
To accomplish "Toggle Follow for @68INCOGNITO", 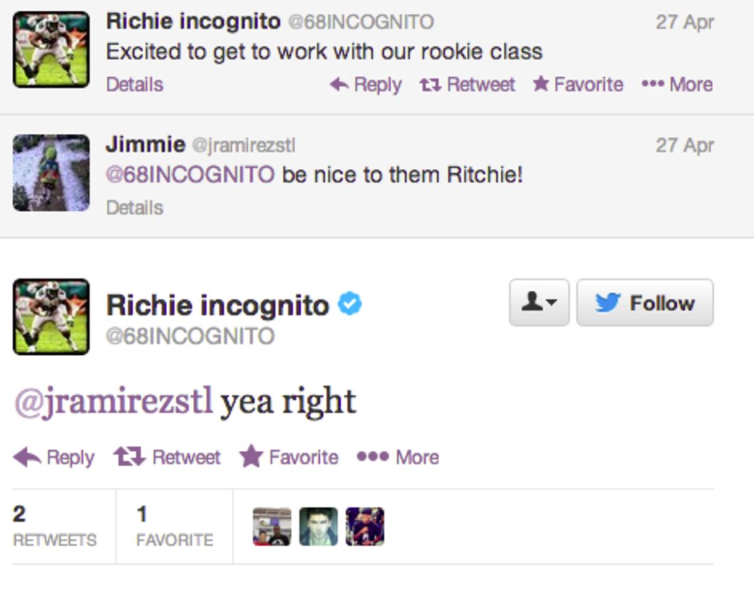I will pos(644,303).
